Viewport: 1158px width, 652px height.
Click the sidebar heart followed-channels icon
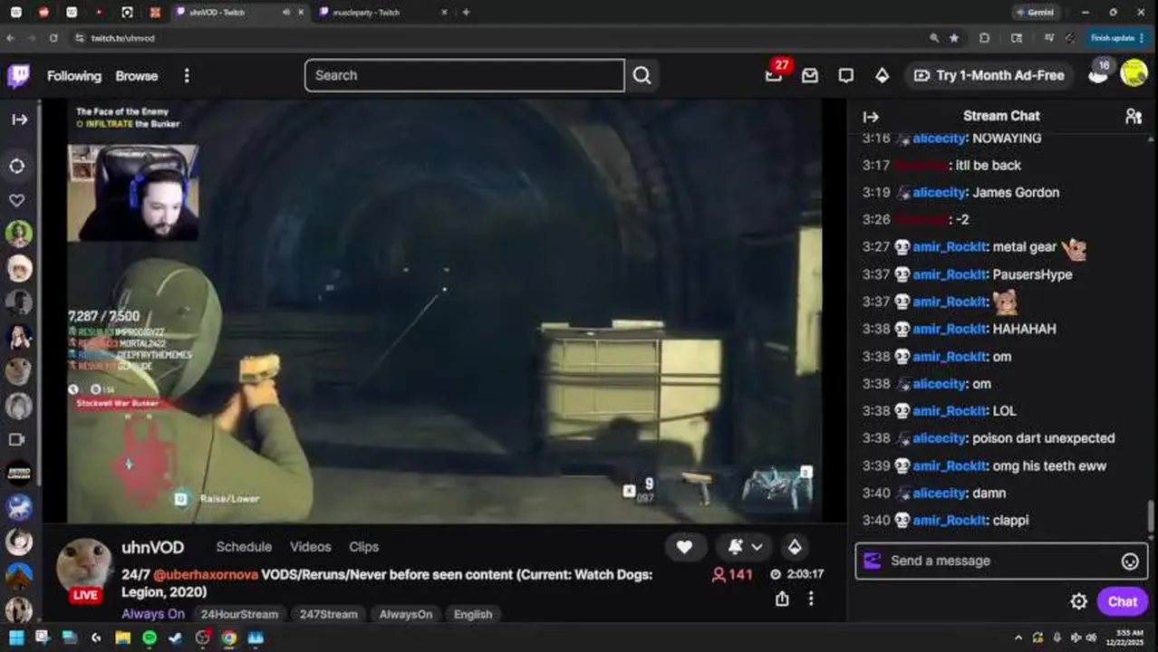coord(17,200)
